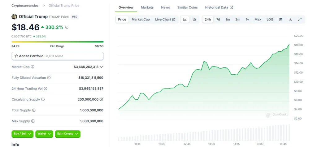
Task: Click Add to Portfolio button
Action: tap(57, 56)
